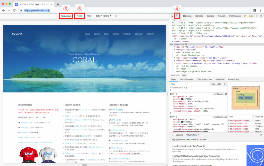Click the address bar URL
The height and width of the screenshot is (166, 264).
[x=37, y=10]
